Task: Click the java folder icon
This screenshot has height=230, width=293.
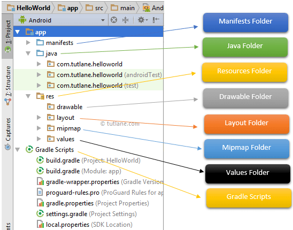Action: [40, 53]
